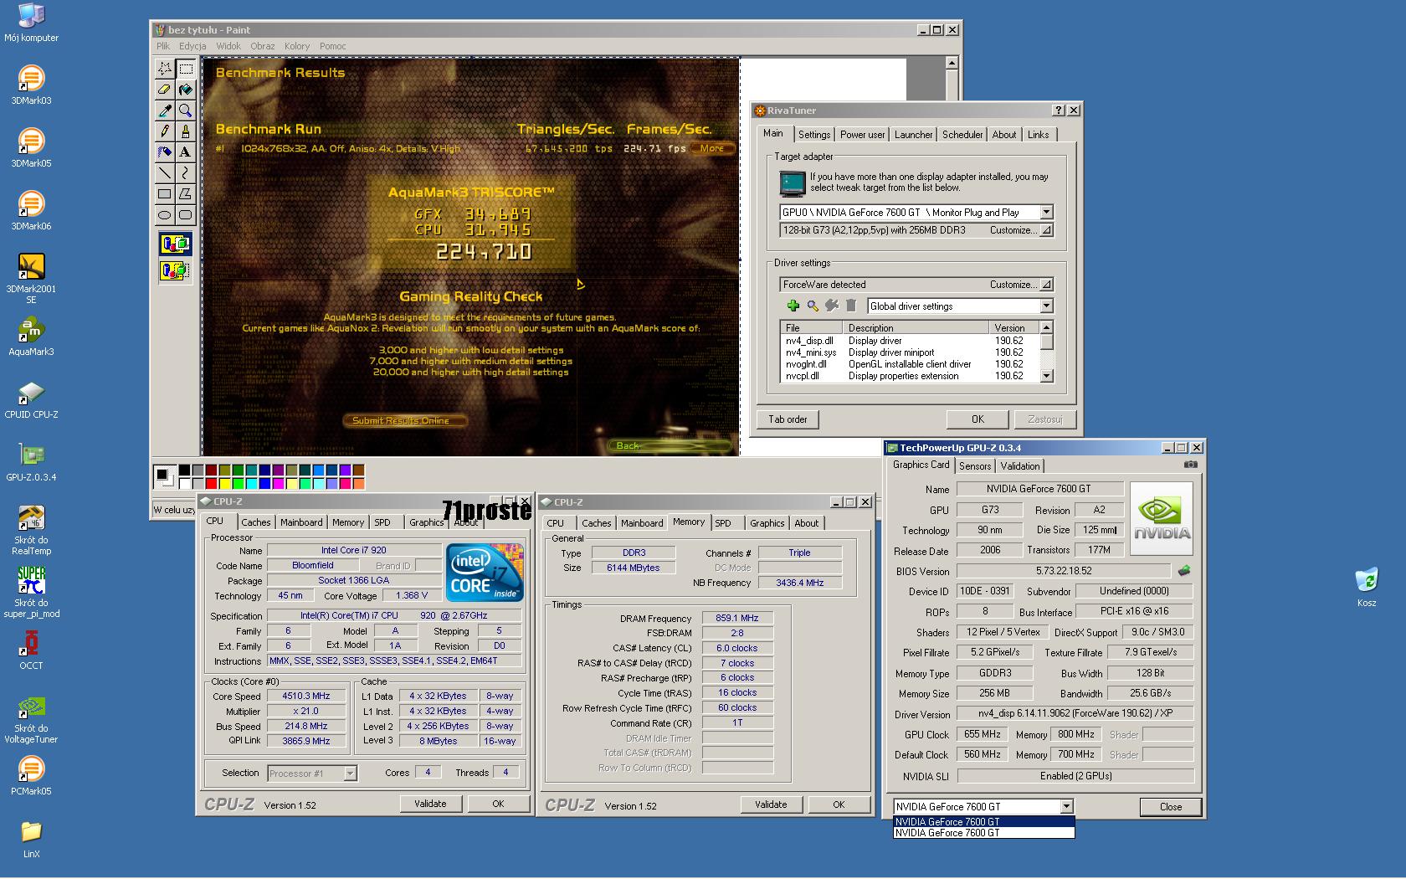
Task: Select transparent selection mode option in Paint
Action: click(x=175, y=270)
